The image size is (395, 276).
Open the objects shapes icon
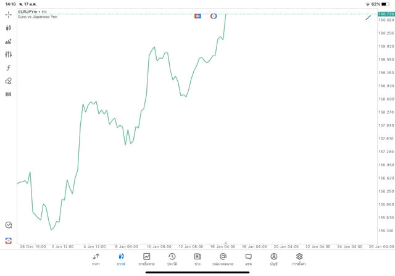(x=9, y=81)
